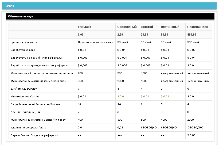
Task: Select the Серебряный plan column header
Action: [127, 27]
